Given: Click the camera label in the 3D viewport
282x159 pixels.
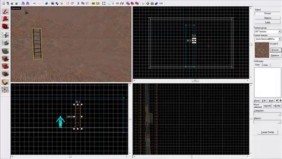Looking at the screenshot, I should tap(16, 8).
